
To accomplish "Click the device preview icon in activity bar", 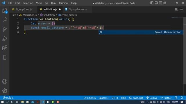I will (5, 57).
